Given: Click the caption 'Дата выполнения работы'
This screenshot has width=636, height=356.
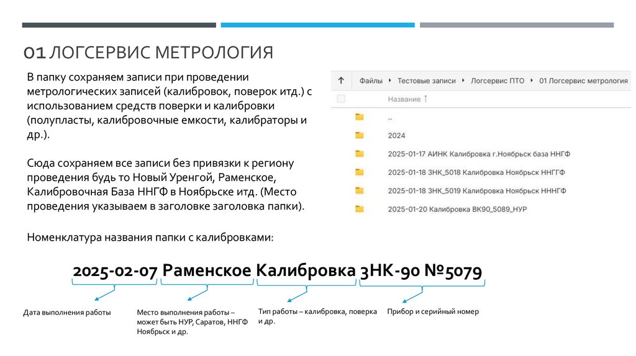Looking at the screenshot, I should point(67,313).
